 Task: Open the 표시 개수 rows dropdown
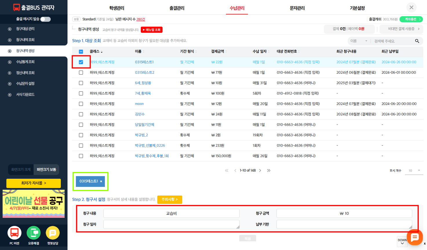click(x=414, y=171)
